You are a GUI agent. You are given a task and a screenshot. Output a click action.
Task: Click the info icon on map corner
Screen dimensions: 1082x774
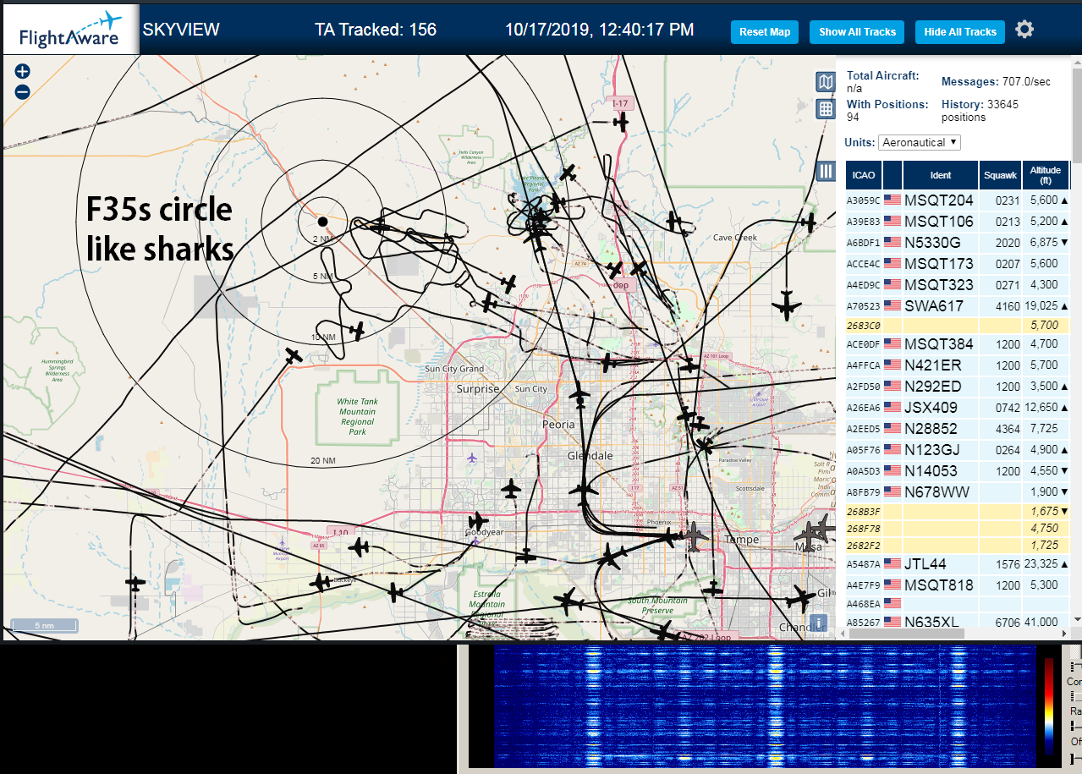818,623
